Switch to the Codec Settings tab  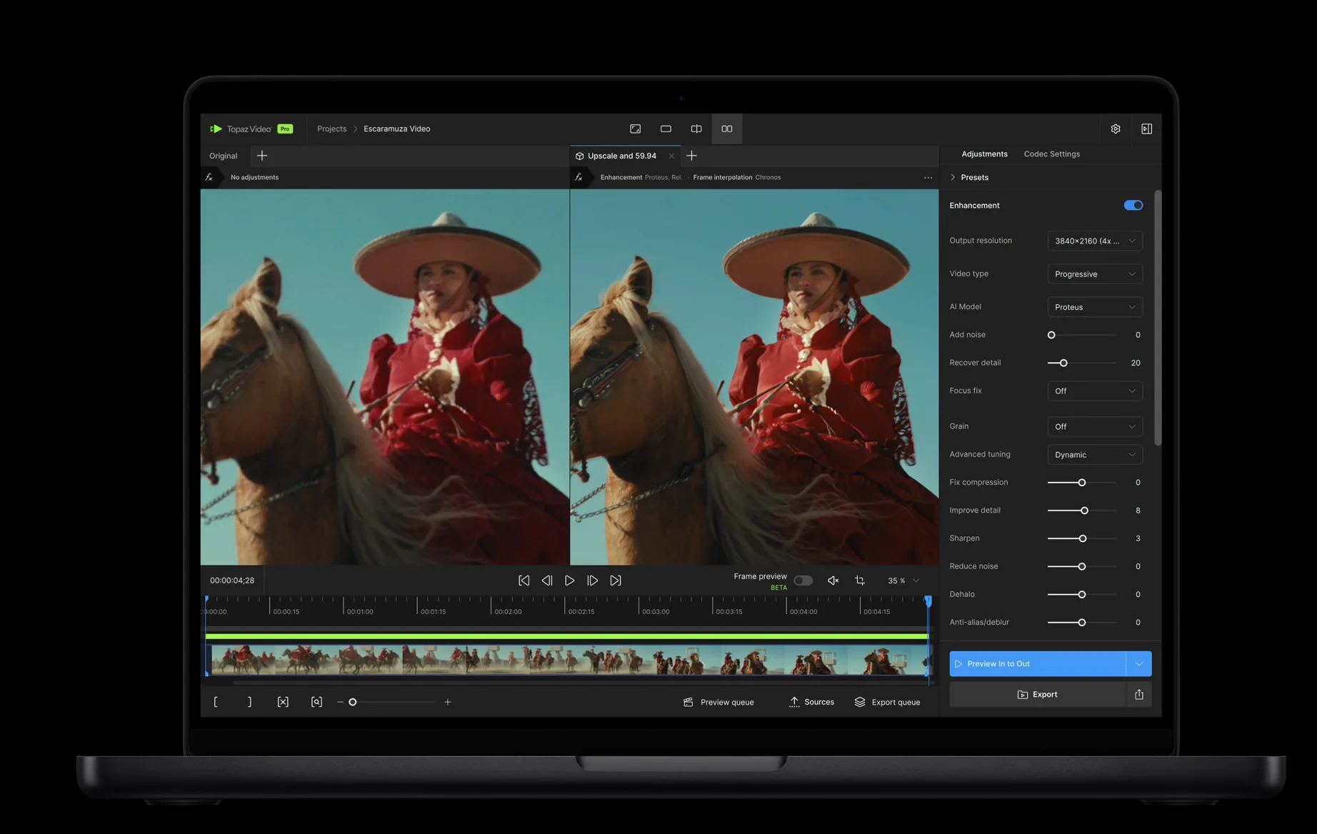click(1051, 154)
